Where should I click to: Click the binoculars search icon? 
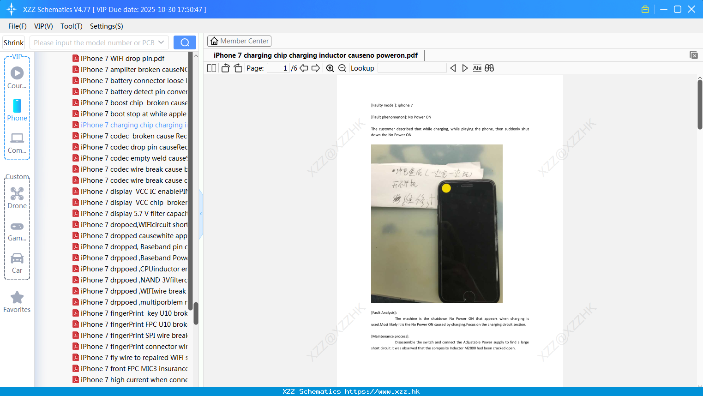pyautogui.click(x=489, y=68)
